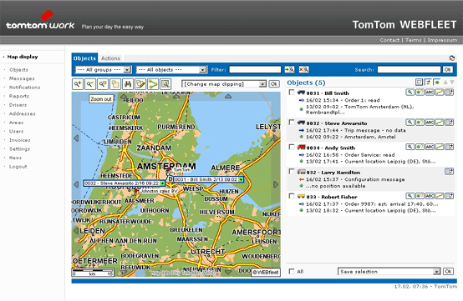
Task: Click the select-all list icon beside Objects (5)
Action: [x=419, y=83]
